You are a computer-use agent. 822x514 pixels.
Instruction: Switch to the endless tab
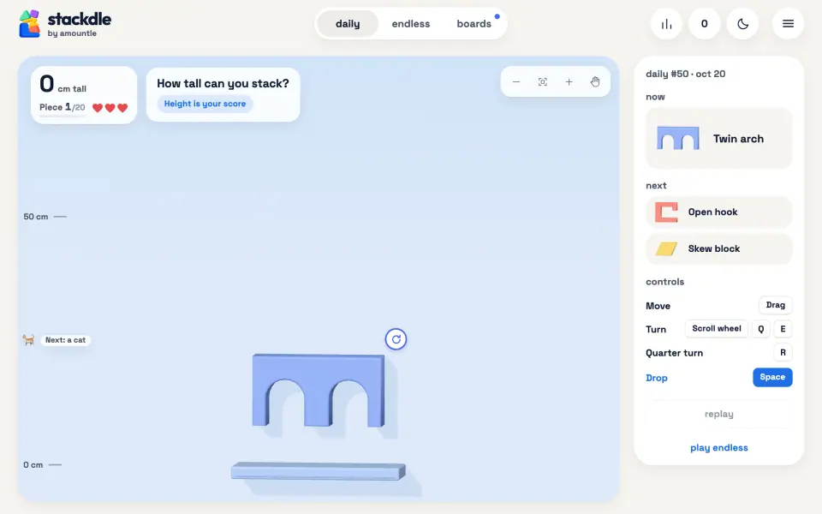tap(410, 24)
